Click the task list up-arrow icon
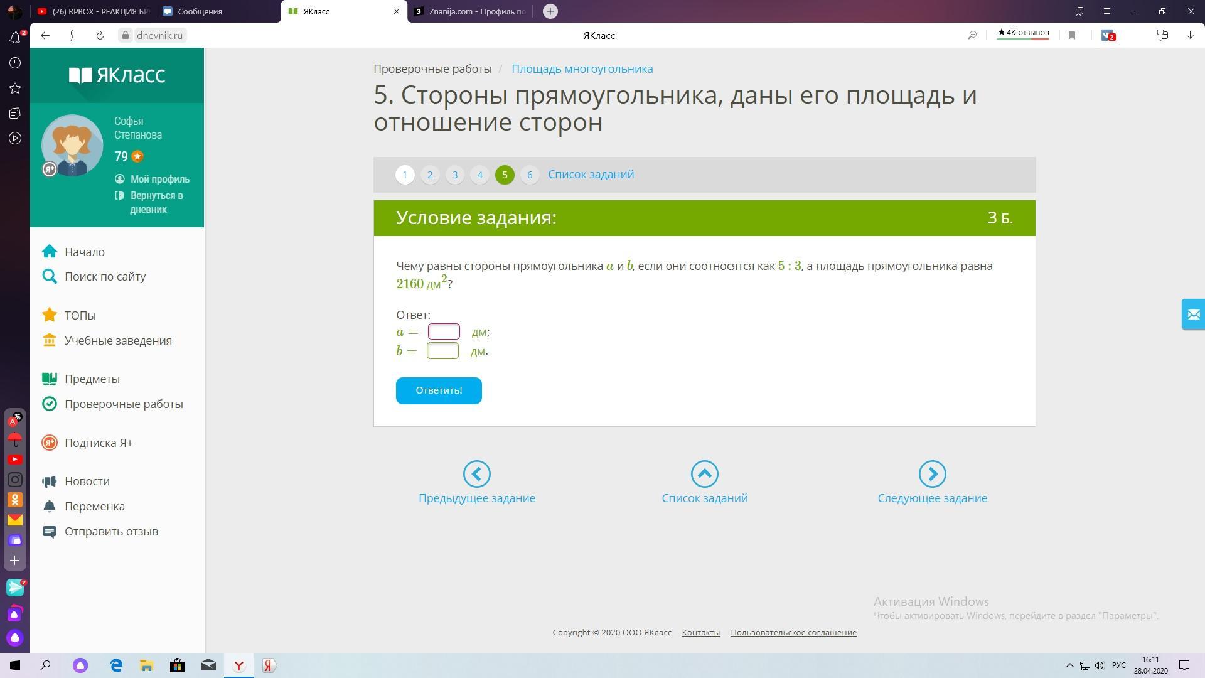The image size is (1205, 678). pos(704,474)
